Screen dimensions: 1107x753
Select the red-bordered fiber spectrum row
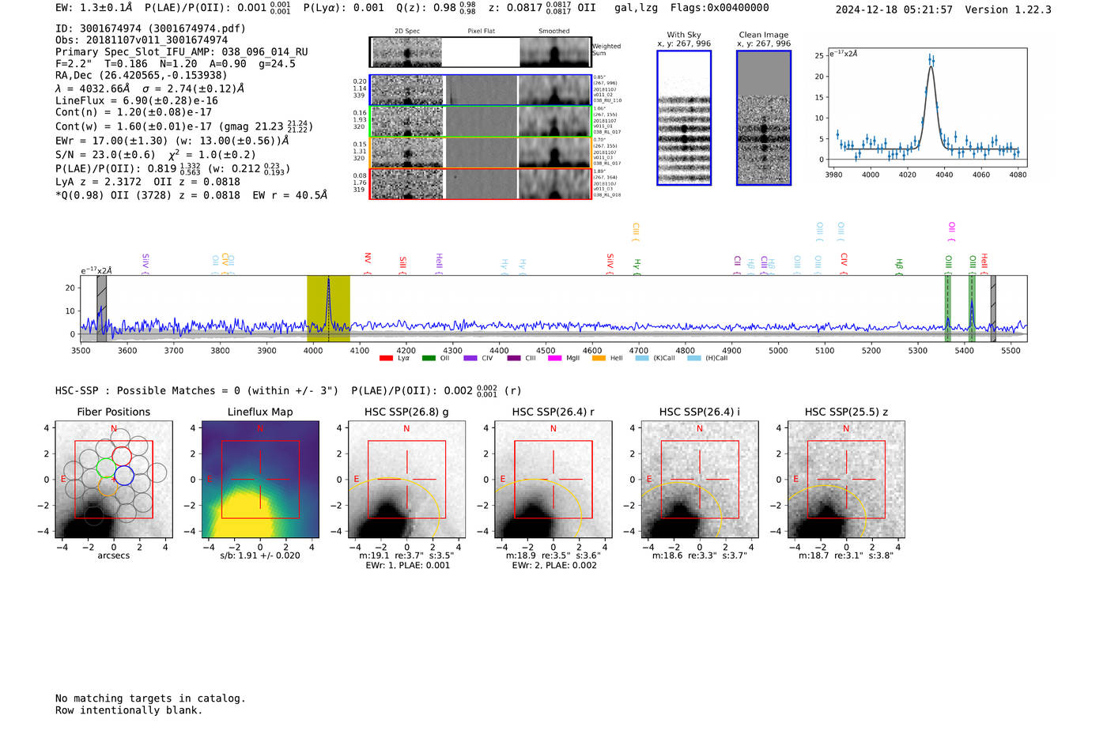[481, 183]
